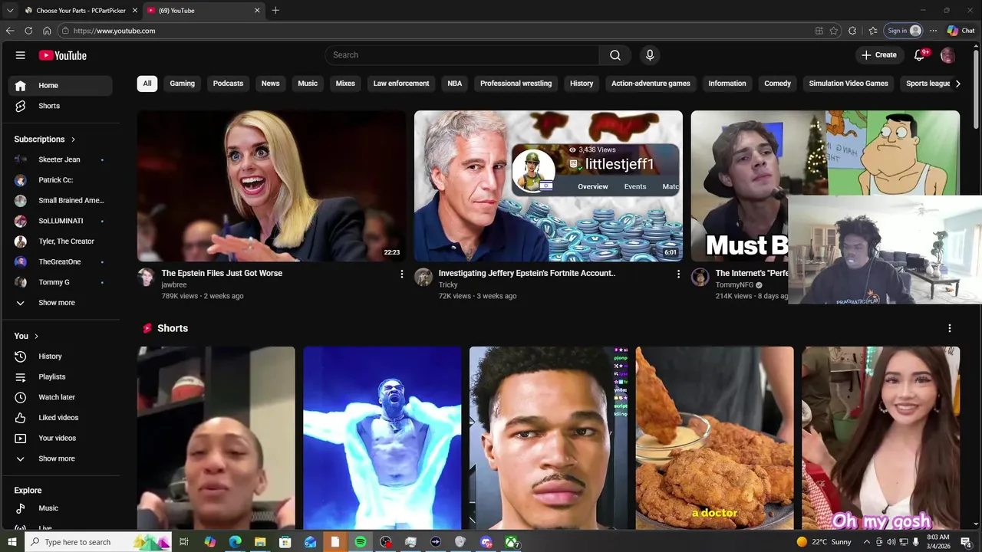Select the All filter chip
Viewport: 982px width, 552px height.
click(147, 84)
